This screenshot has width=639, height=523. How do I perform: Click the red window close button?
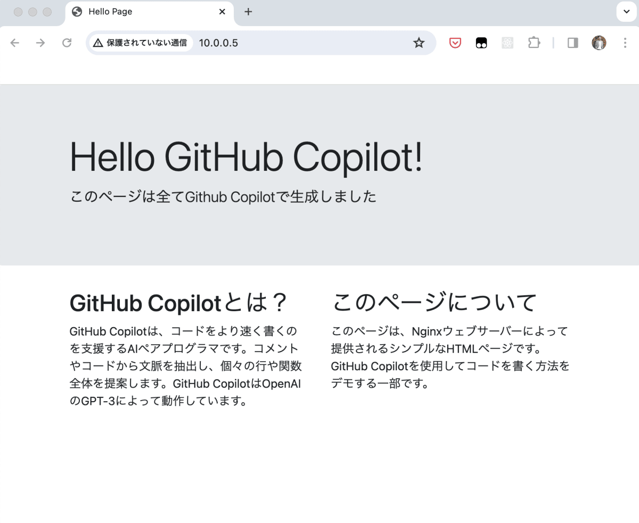(18, 12)
